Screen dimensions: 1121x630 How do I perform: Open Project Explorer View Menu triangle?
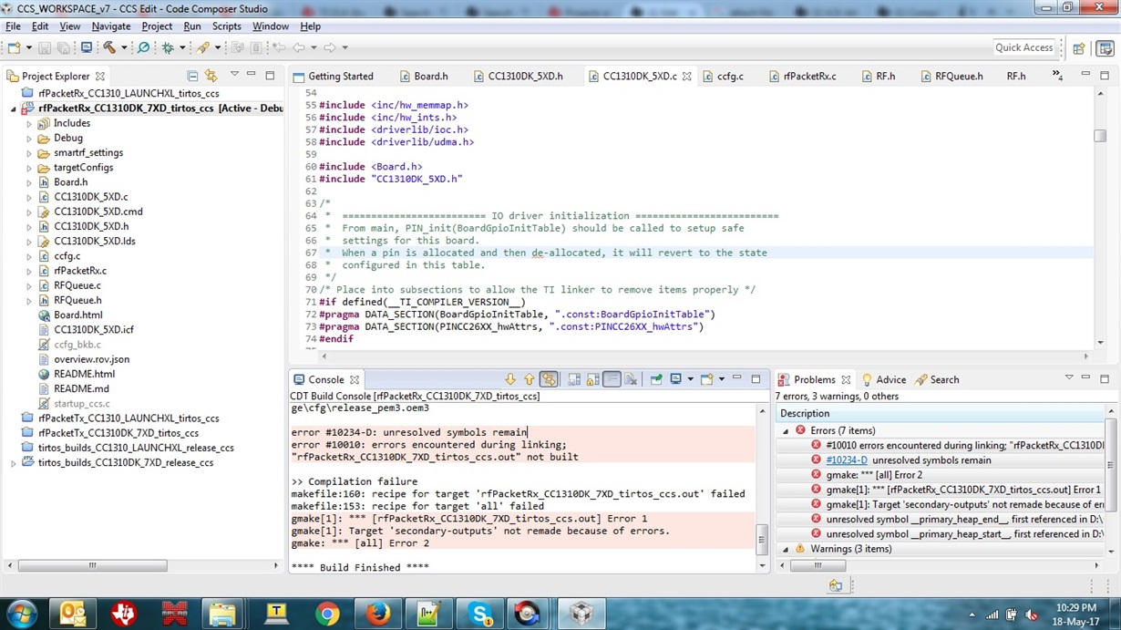pos(234,75)
